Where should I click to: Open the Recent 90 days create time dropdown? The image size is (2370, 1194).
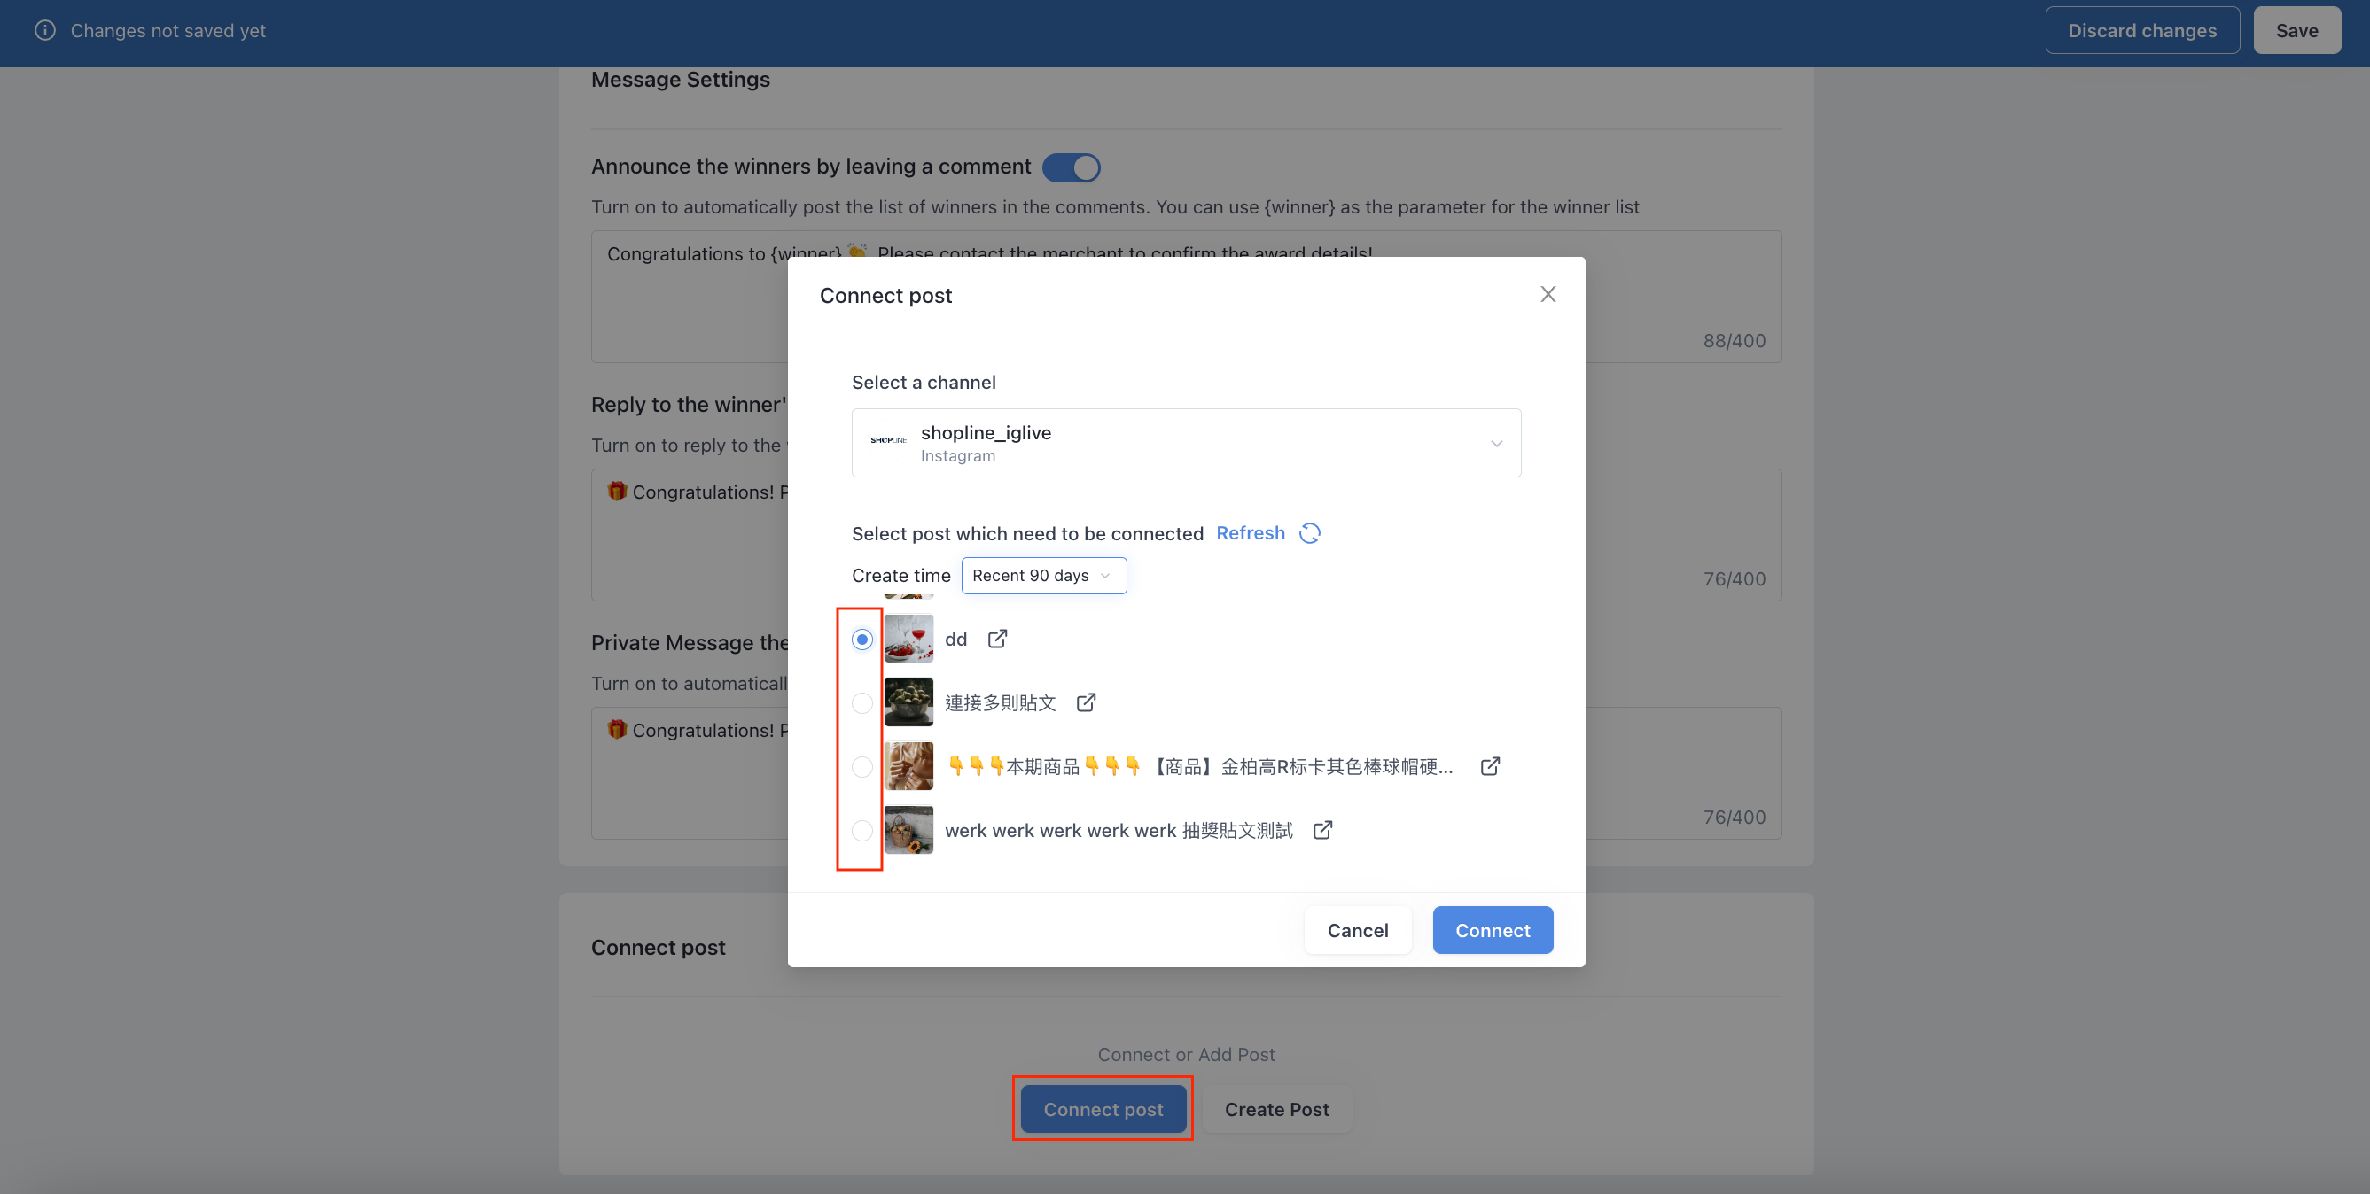pyautogui.click(x=1043, y=576)
